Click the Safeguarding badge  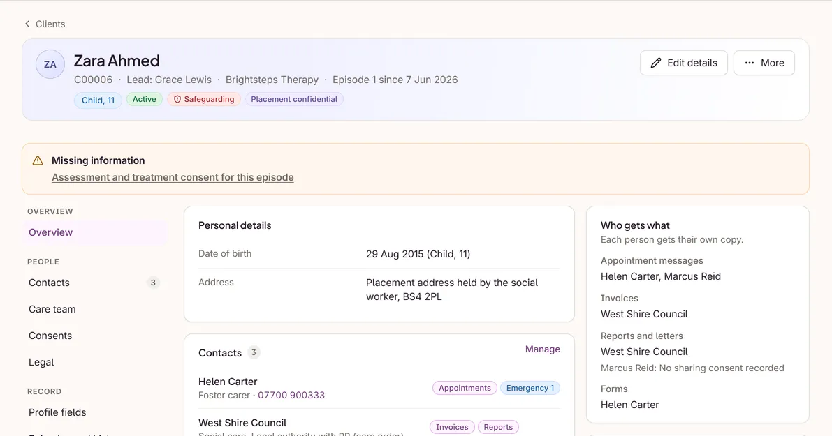pyautogui.click(x=204, y=99)
